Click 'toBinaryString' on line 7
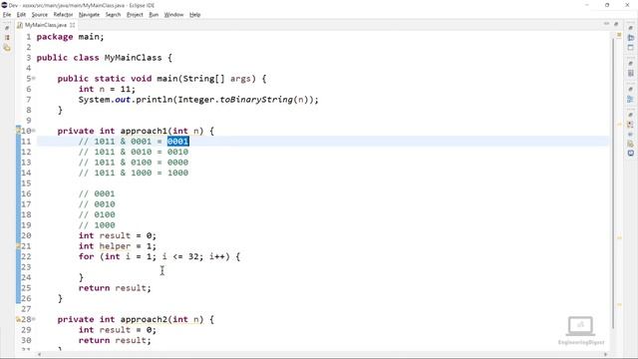This screenshot has height=359, width=638. pyautogui.click(x=256, y=100)
